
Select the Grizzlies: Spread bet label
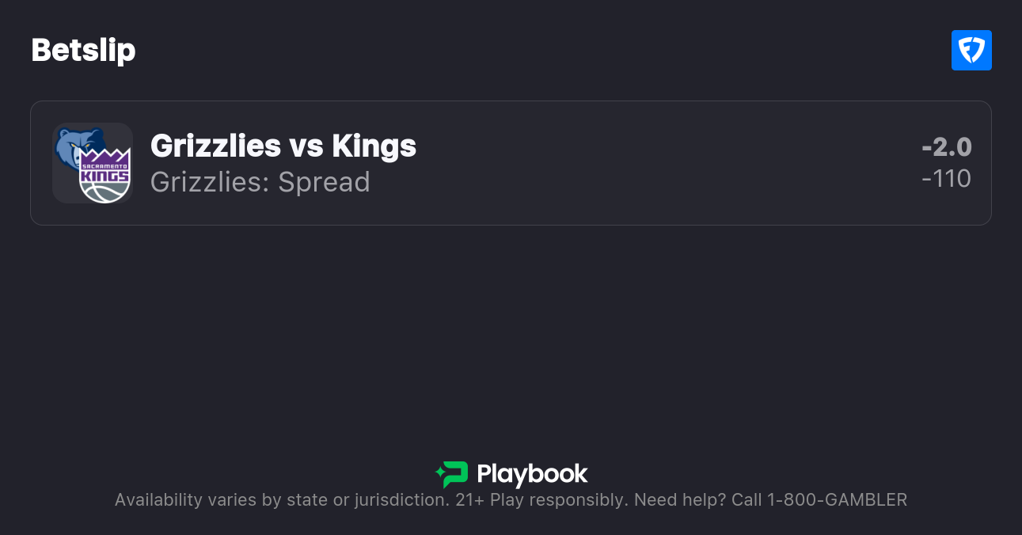click(x=260, y=182)
